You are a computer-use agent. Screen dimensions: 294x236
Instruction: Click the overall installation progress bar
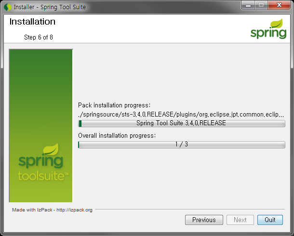[x=182, y=144]
